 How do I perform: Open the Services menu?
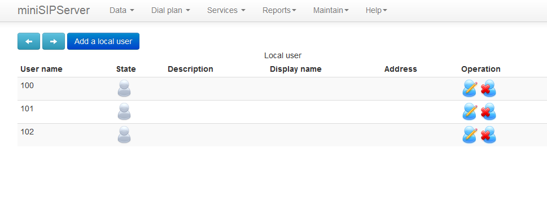[x=226, y=11]
